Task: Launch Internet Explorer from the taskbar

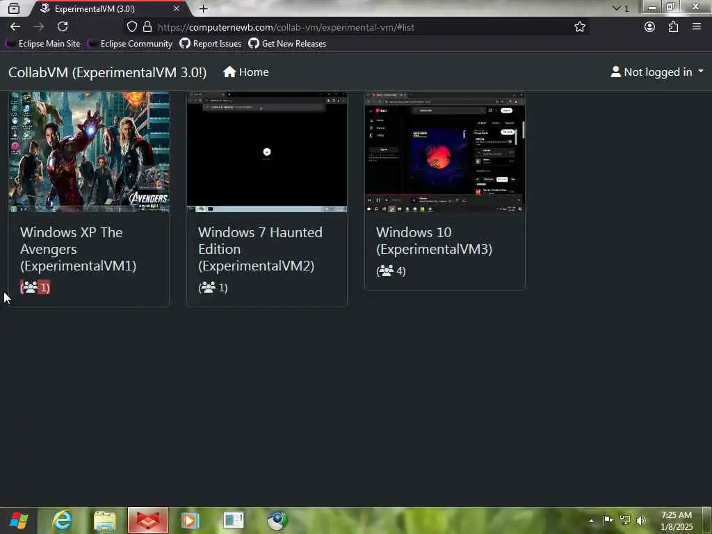Action: coord(63,520)
